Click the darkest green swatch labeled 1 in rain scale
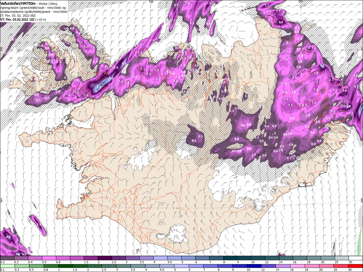 (65, 266)
